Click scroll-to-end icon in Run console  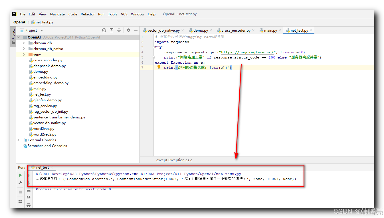point(29,197)
